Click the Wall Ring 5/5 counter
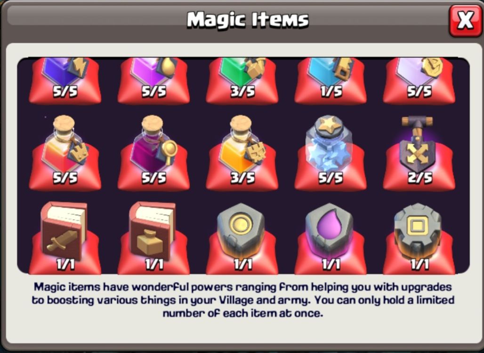This screenshot has width=484, height=353. 331,178
